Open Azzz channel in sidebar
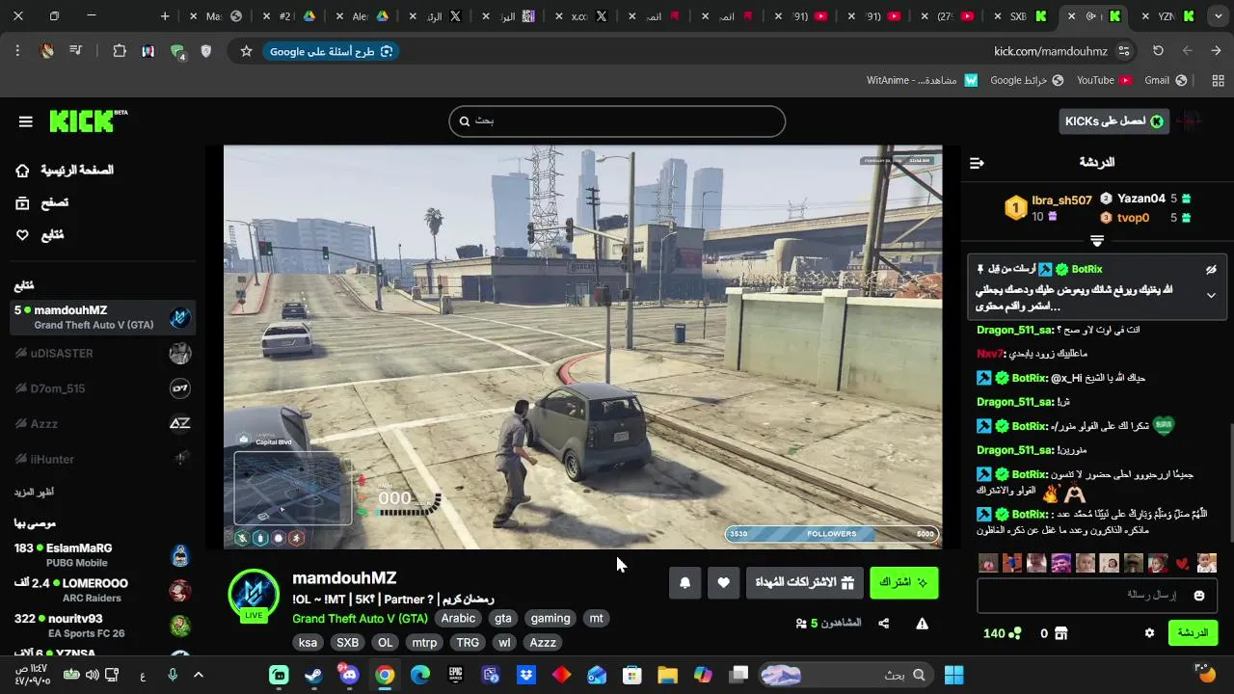Screen dimensions: 1234x694 click(x=102, y=423)
